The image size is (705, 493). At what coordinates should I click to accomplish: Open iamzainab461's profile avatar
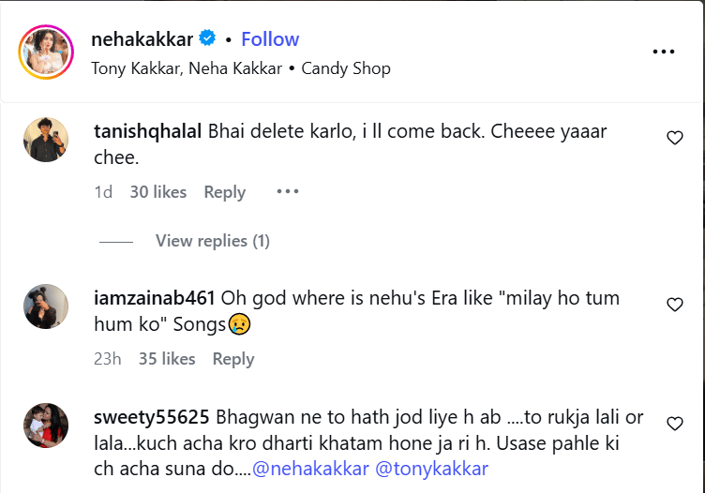(x=46, y=306)
